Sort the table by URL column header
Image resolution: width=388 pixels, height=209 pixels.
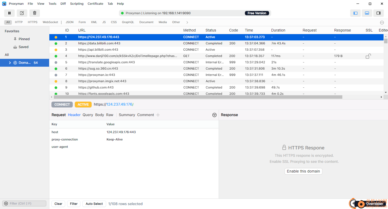(x=82, y=30)
